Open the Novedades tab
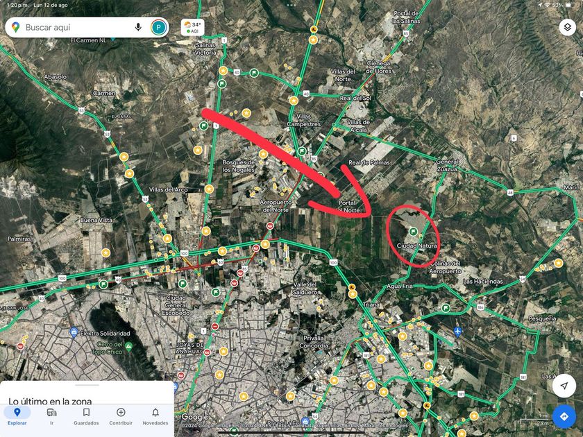583x437 pixels. [x=155, y=416]
